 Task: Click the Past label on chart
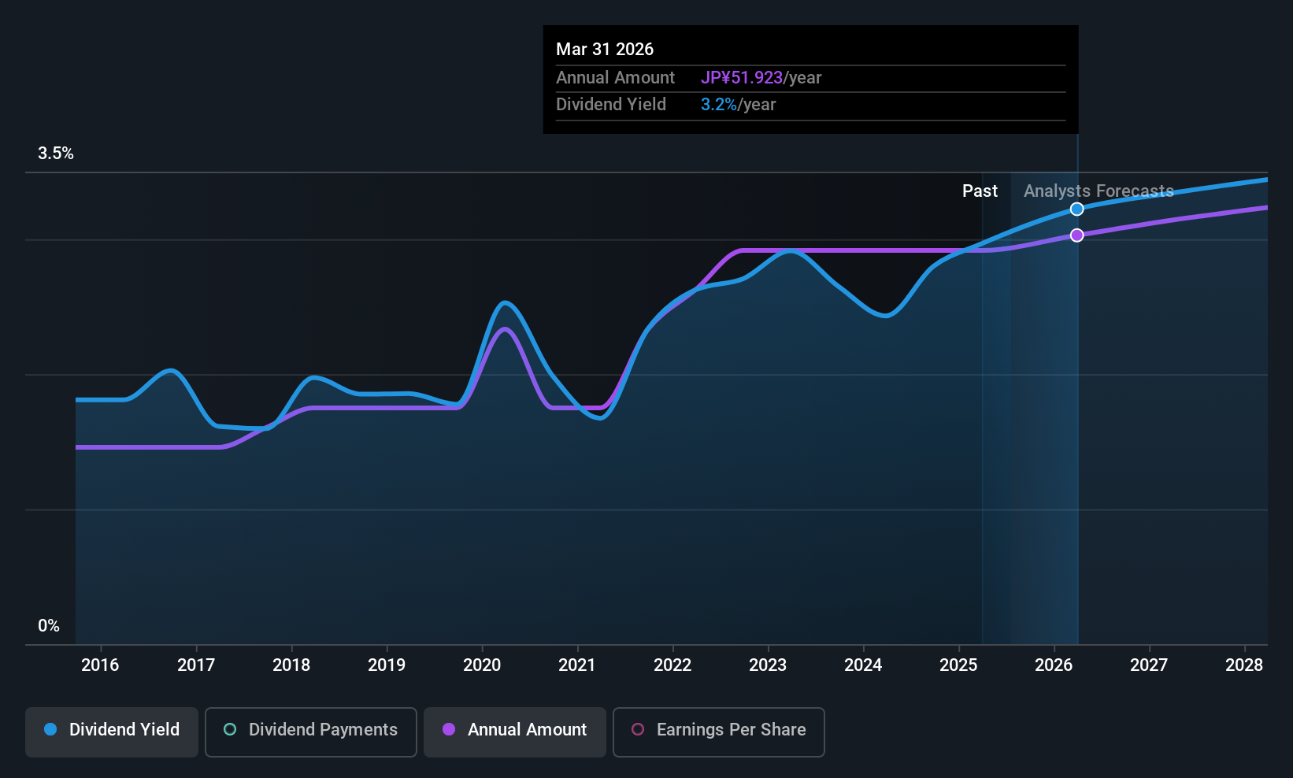[x=980, y=191]
